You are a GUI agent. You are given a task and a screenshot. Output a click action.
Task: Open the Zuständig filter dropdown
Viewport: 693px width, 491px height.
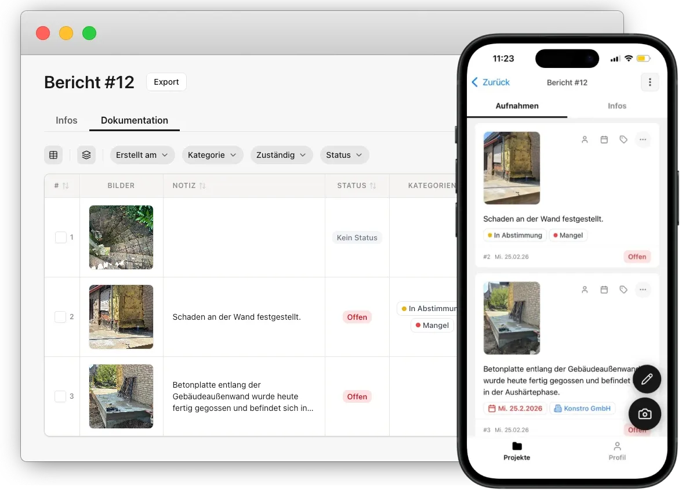click(x=281, y=156)
